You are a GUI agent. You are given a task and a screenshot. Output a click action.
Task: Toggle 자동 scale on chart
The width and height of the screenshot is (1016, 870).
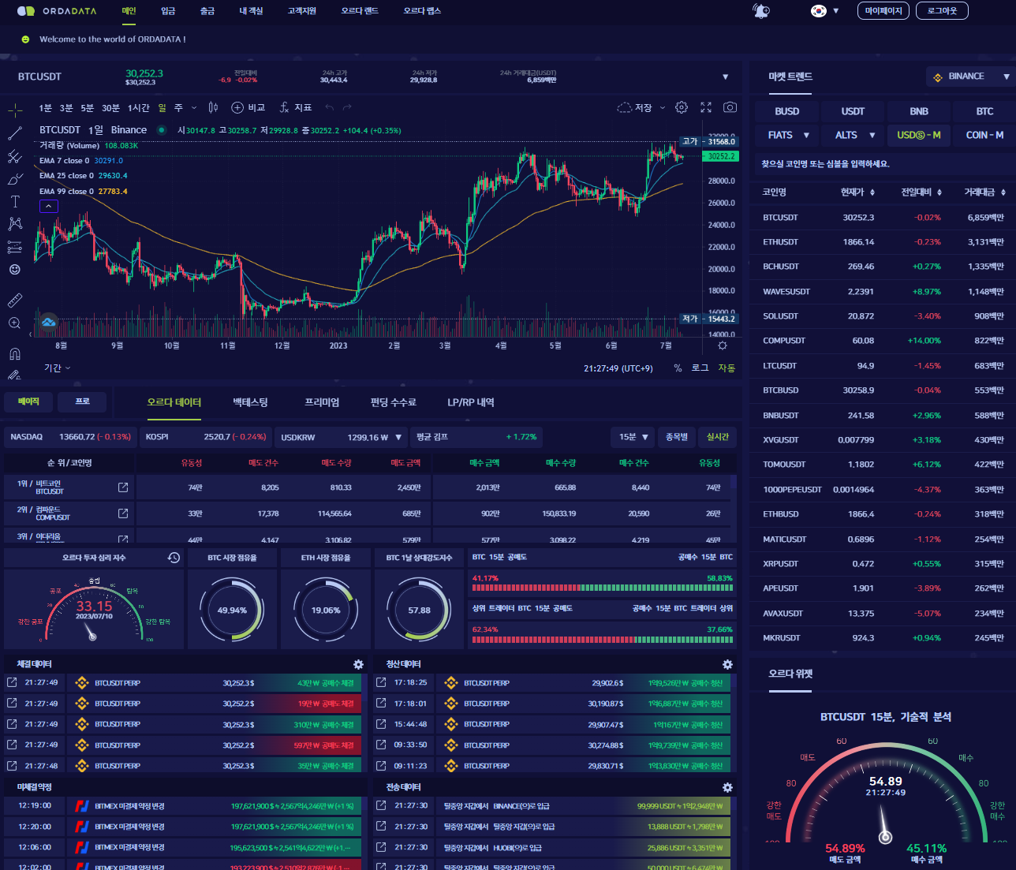coord(727,368)
